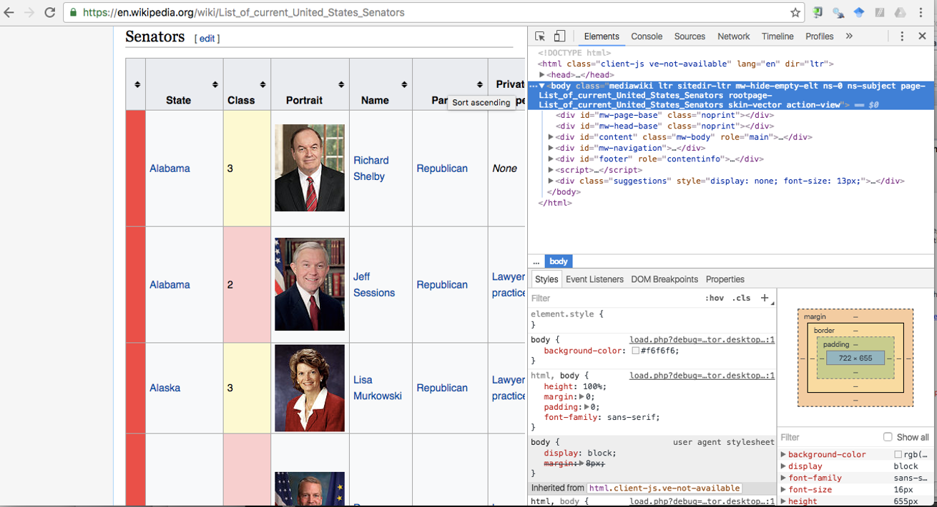Image resolution: width=937 pixels, height=507 pixels.
Task: Open Chrome's three-dot main menu
Action: [921, 13]
